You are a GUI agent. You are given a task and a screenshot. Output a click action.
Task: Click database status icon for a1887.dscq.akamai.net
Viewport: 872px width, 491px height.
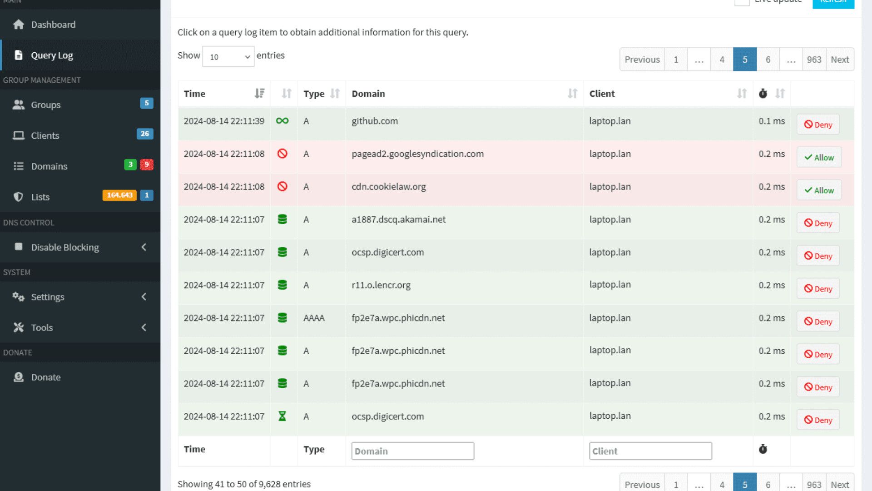click(282, 219)
